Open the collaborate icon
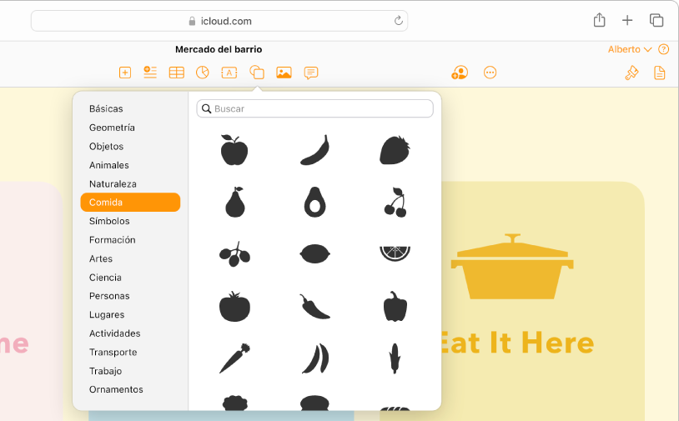 (460, 73)
